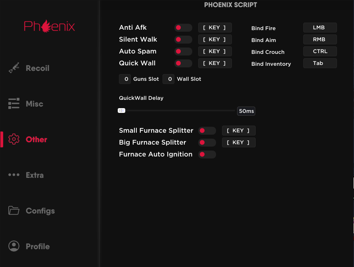Click the QuickWall Delay slider handle

[x=121, y=111]
